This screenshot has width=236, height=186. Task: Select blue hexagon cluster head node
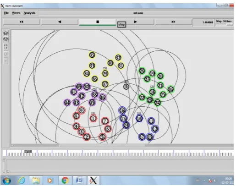click(x=139, y=118)
